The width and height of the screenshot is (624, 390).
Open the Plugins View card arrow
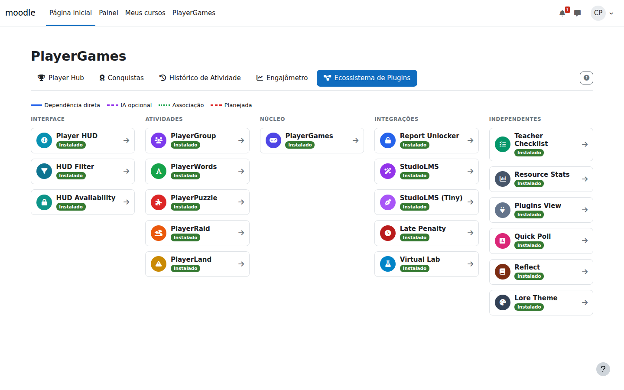pyautogui.click(x=585, y=210)
